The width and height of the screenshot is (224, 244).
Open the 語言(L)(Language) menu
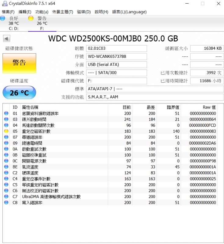click(129, 12)
